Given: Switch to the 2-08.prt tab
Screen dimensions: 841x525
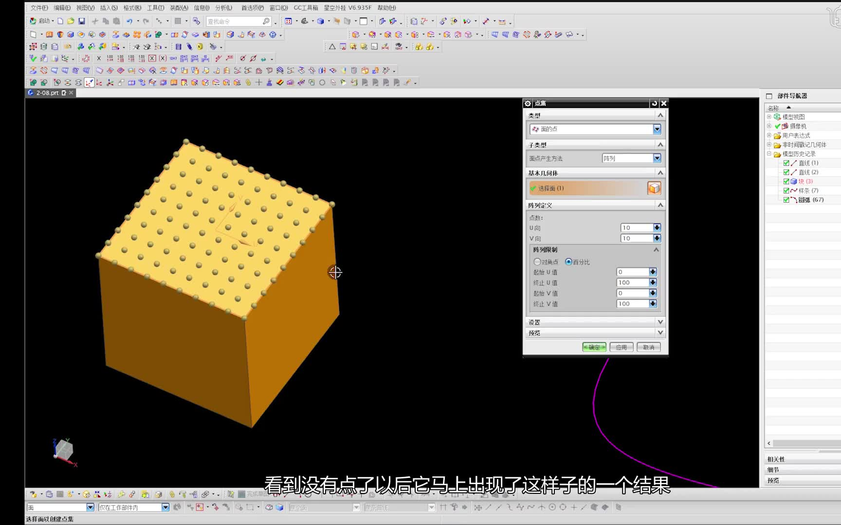Looking at the screenshot, I should pyautogui.click(x=47, y=93).
